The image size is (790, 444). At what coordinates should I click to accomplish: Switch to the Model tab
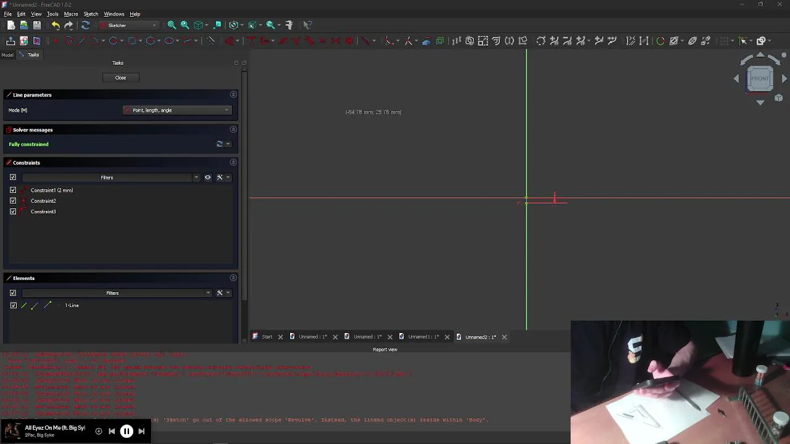(7, 55)
